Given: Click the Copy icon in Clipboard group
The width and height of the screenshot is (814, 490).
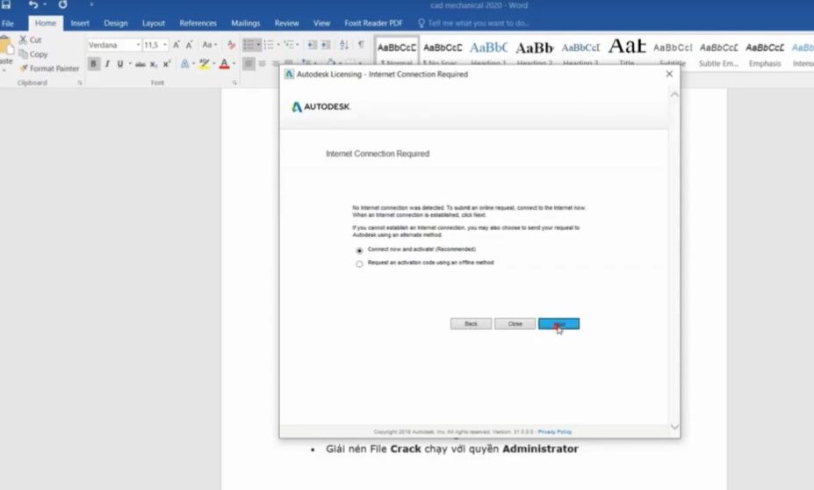Looking at the screenshot, I should pos(24,54).
